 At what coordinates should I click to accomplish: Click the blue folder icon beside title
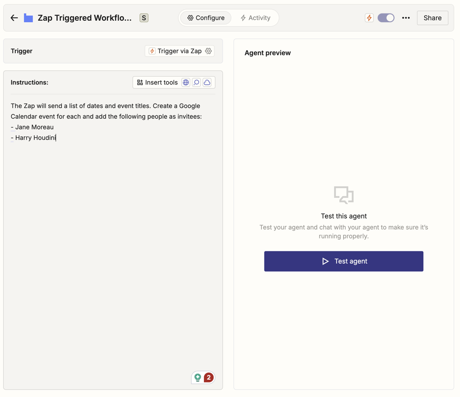tap(28, 18)
